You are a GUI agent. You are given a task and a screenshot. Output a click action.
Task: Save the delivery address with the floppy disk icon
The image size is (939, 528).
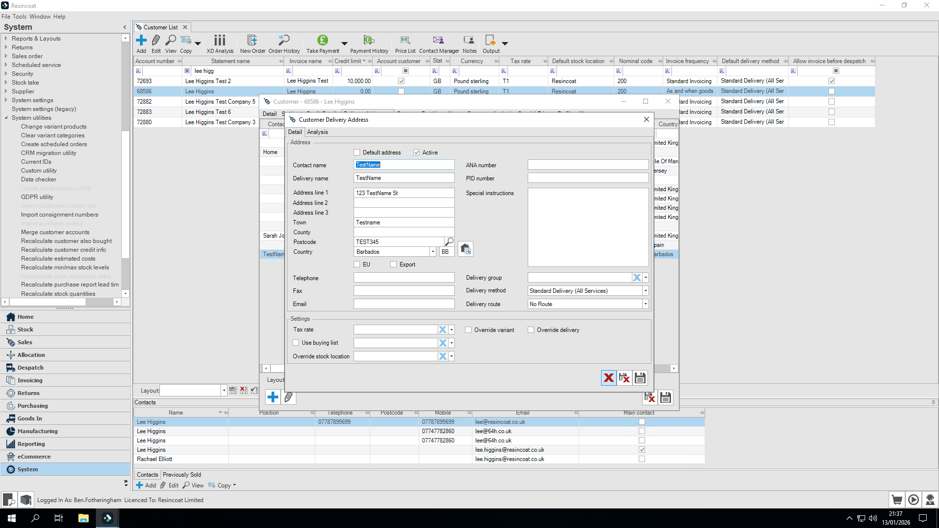coord(640,377)
